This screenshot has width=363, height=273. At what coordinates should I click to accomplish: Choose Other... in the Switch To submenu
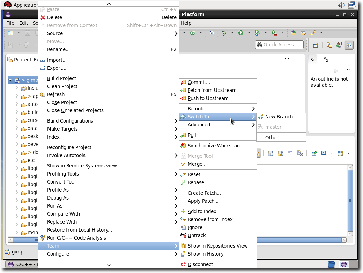pyautogui.click(x=273, y=138)
